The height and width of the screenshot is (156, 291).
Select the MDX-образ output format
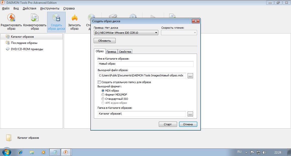tap(103, 91)
